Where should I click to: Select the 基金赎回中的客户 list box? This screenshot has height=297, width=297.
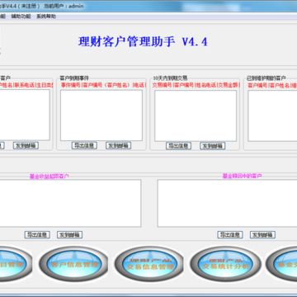coord(227,203)
